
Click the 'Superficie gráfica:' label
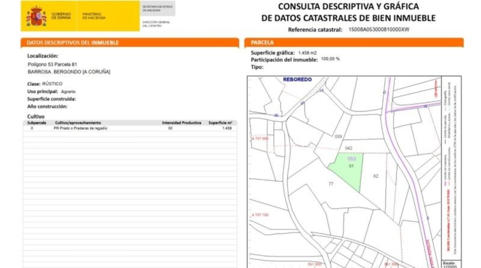273,53
